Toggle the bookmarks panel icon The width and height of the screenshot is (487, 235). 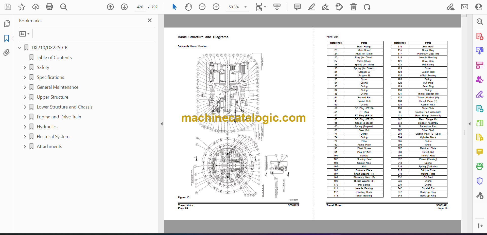click(7, 38)
